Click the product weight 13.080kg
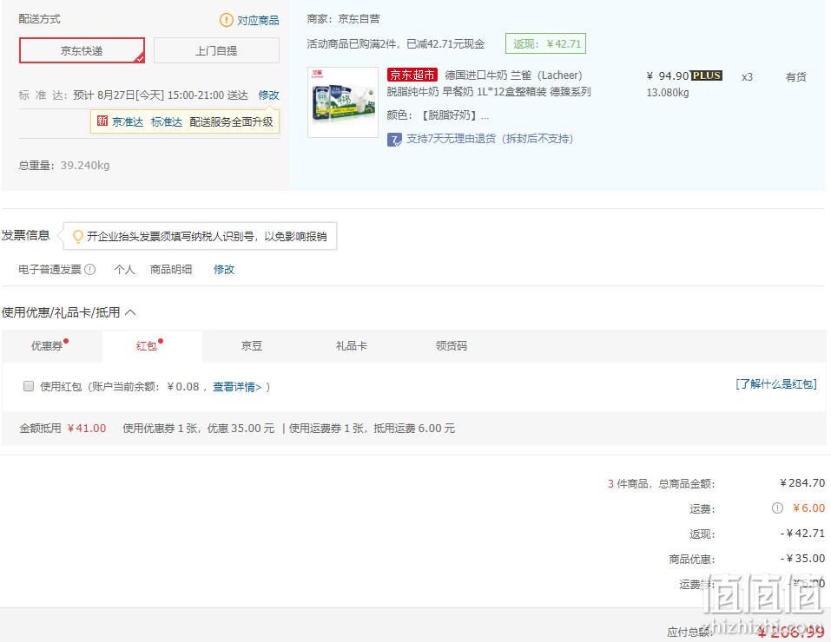831x642 pixels. pyautogui.click(x=668, y=93)
